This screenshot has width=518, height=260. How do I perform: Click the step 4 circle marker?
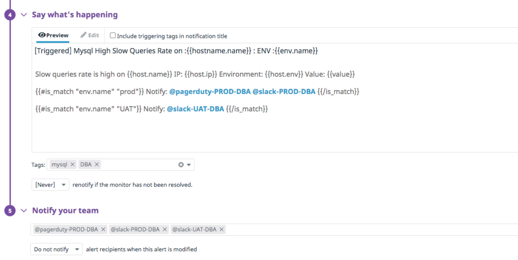[10, 15]
